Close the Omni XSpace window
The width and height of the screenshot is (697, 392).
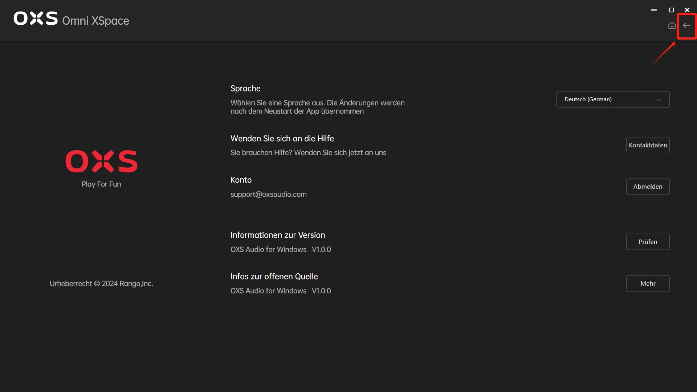pyautogui.click(x=687, y=10)
